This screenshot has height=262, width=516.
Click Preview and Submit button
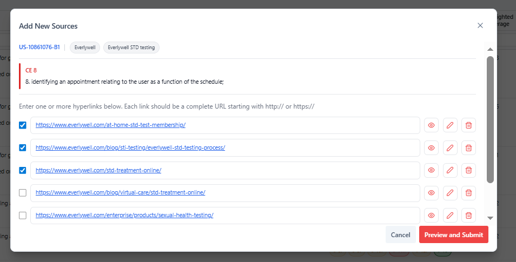453,235
